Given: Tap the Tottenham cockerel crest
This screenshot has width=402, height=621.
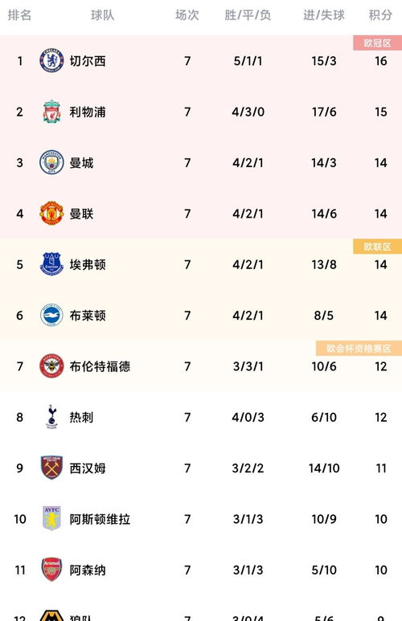Looking at the screenshot, I should coord(51,417).
